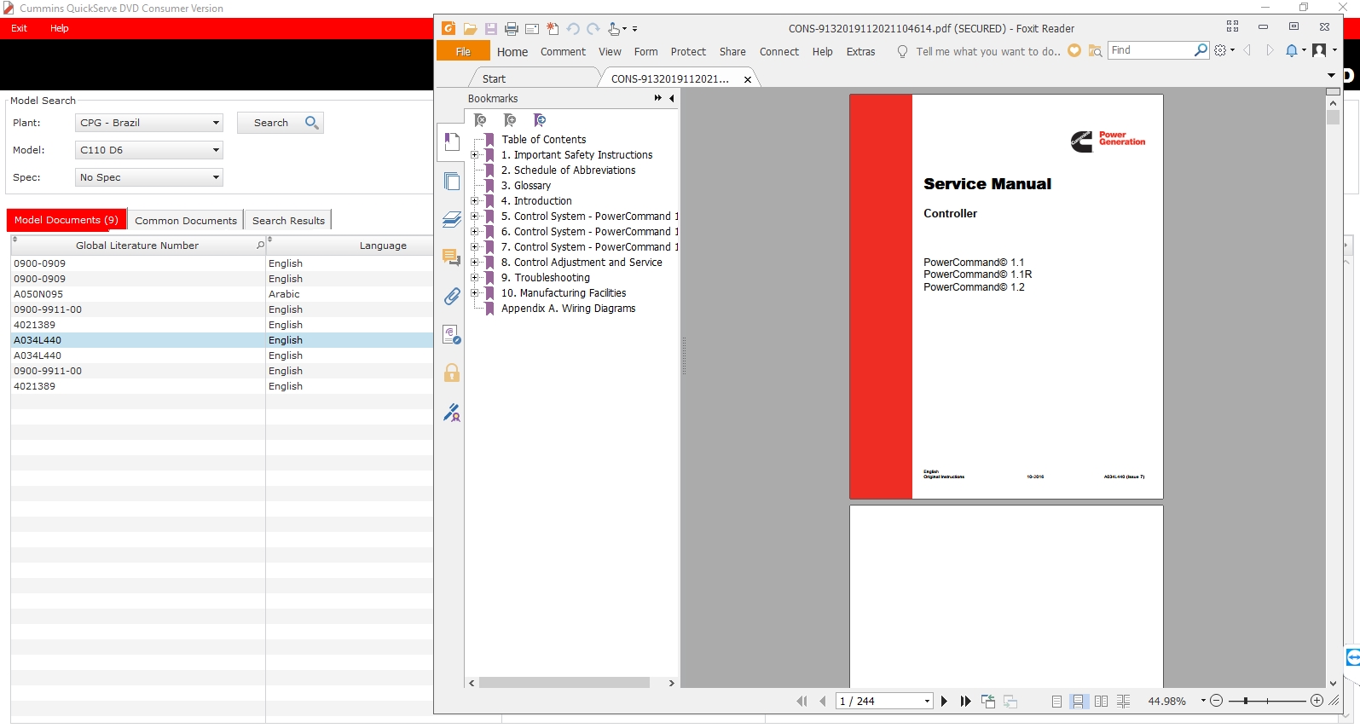The height and width of the screenshot is (728, 1360).
Task: Create new PDF with the starburst page icon
Action: click(x=553, y=29)
